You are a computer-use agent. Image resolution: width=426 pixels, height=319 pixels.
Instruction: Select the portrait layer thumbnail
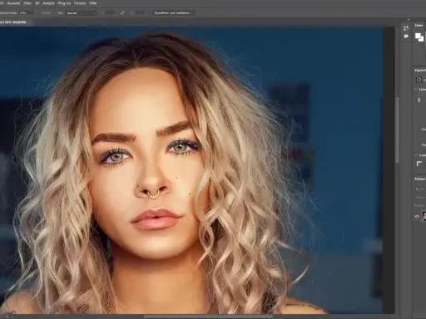coord(424,216)
